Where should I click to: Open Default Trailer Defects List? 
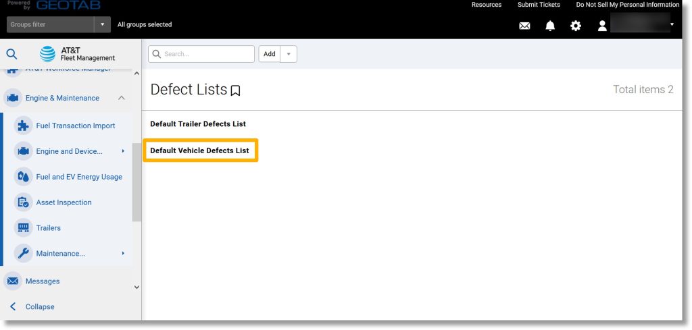click(x=198, y=123)
